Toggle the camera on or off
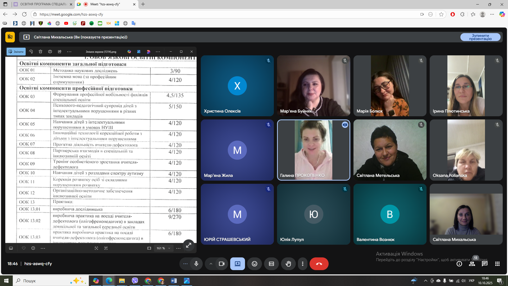 pos(222,264)
